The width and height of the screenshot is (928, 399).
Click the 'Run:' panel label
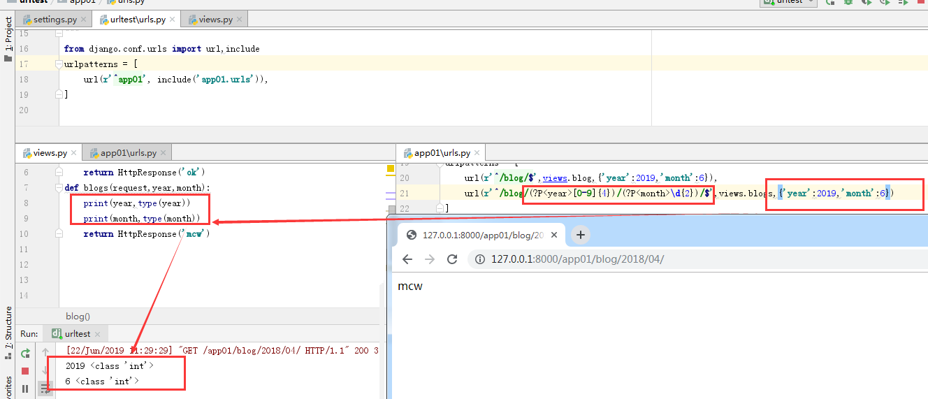(29, 334)
